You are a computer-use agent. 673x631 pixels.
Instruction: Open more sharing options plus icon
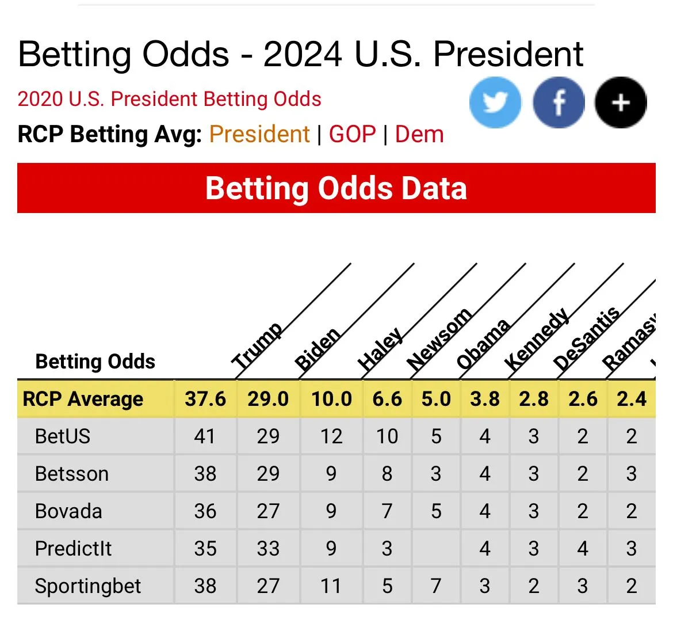pos(621,102)
